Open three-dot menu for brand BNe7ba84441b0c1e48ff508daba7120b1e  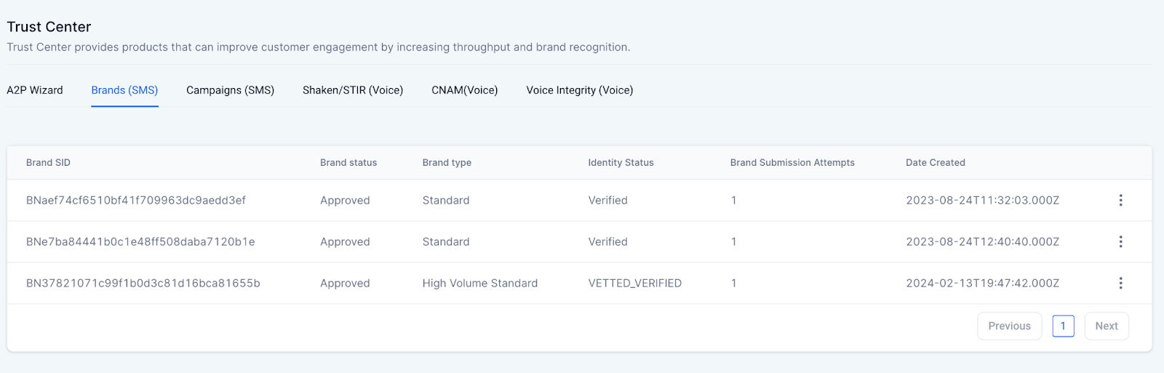(1120, 241)
